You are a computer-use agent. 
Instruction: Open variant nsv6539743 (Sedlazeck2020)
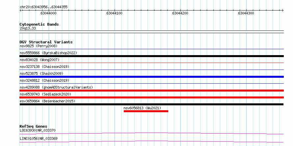(45, 94)
